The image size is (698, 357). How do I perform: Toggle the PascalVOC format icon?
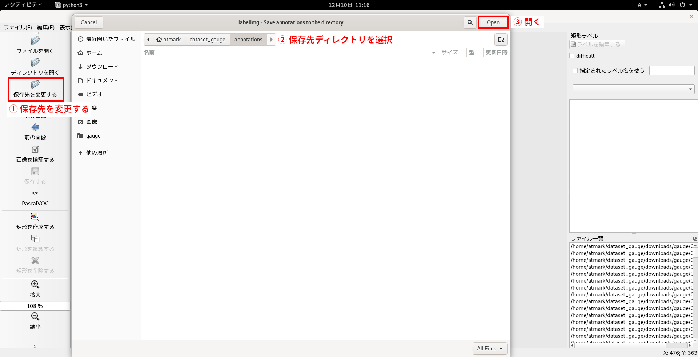click(35, 193)
